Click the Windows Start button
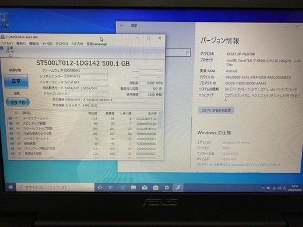The image size is (303, 227). pos(11,187)
